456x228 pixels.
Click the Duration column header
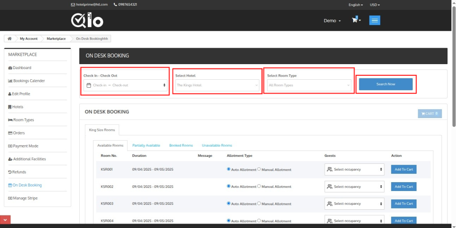[139, 155]
